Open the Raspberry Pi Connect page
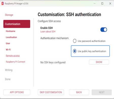The width and height of the screenshot is (114, 99). coord(15,62)
